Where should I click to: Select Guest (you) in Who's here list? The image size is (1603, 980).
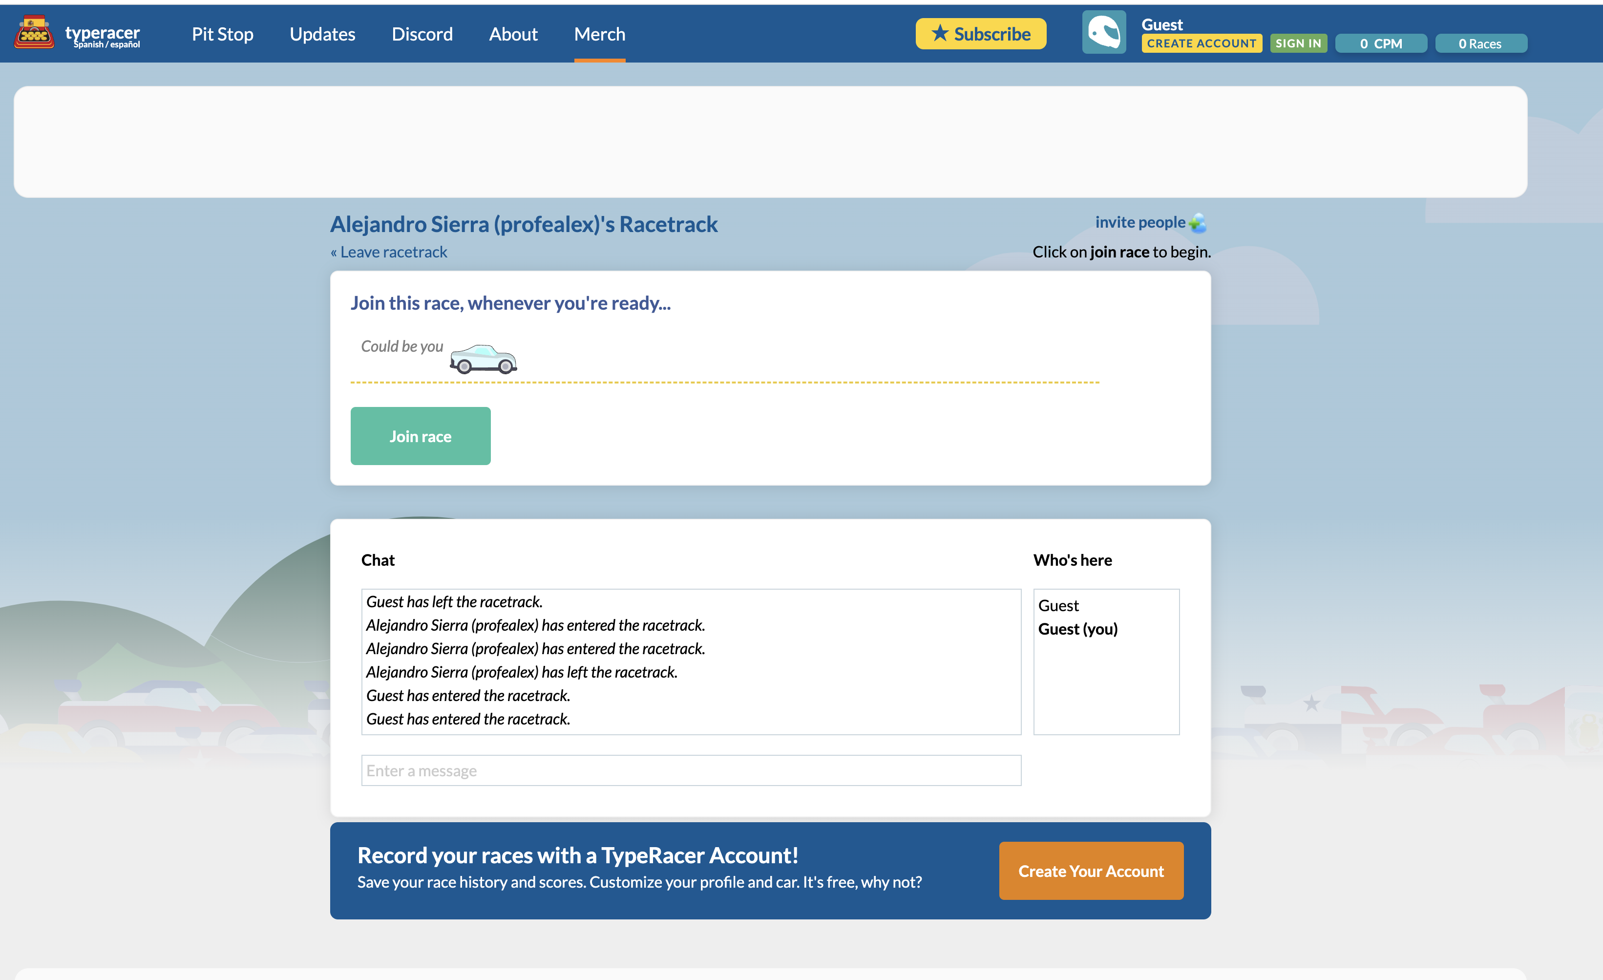click(x=1078, y=629)
